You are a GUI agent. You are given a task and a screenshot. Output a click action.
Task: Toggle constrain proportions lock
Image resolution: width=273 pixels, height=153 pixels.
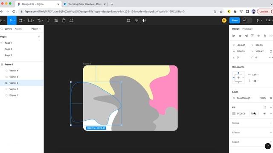click(x=271, y=51)
